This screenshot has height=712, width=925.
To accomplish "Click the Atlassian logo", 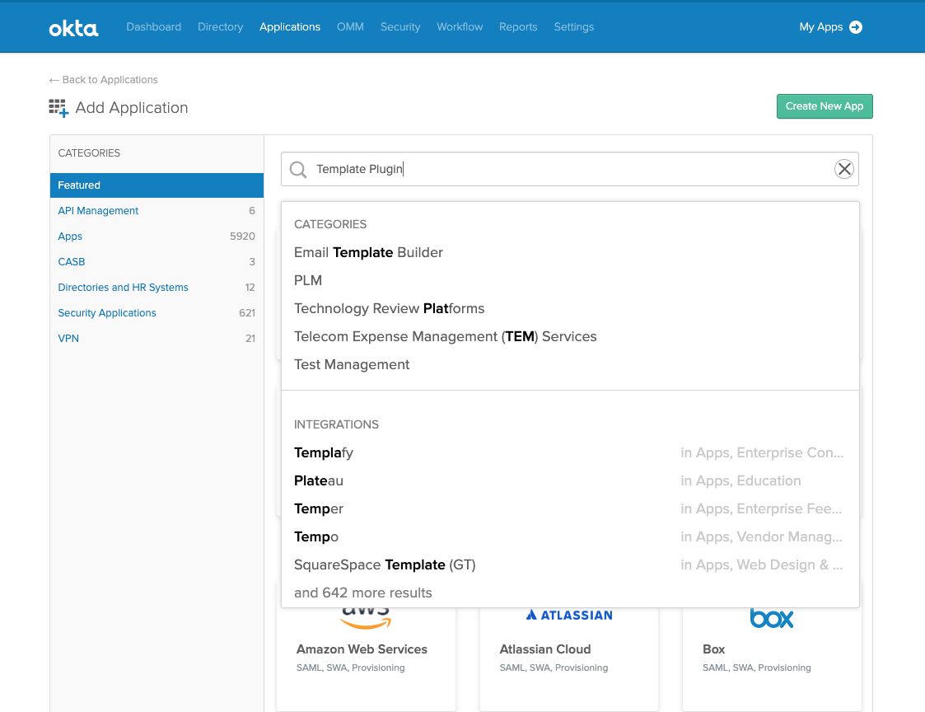I will 568,616.
